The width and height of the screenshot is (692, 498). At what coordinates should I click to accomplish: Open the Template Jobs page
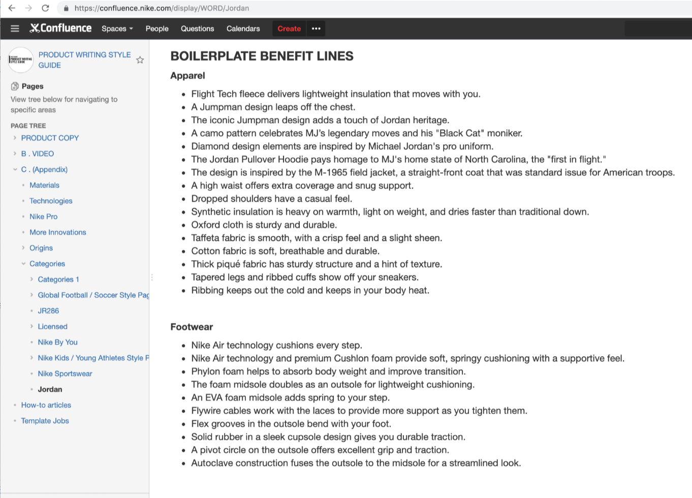[45, 421]
